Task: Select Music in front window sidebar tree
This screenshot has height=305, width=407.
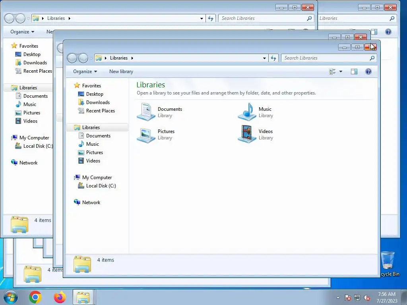Action: [x=89, y=144]
